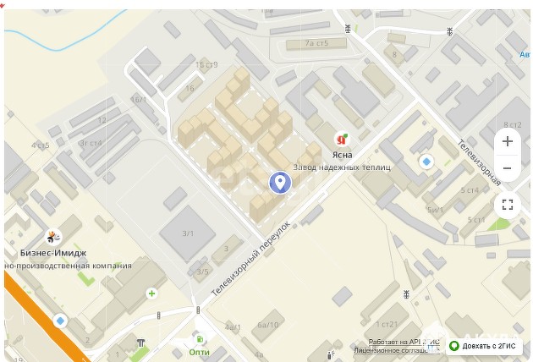Open the Ясна store marker
The image size is (533, 362).
(342, 140)
